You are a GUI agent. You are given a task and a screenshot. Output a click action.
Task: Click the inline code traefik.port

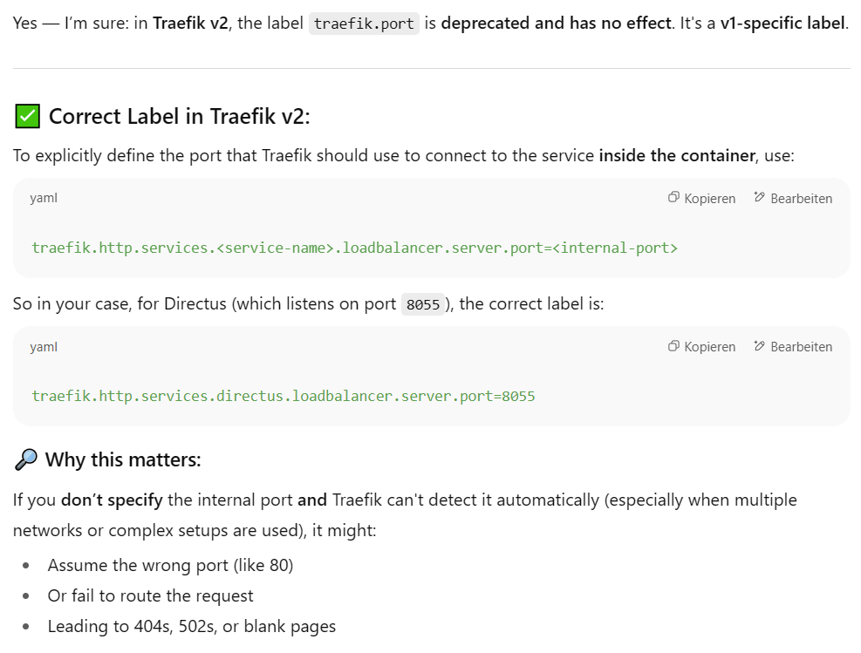coord(364,24)
